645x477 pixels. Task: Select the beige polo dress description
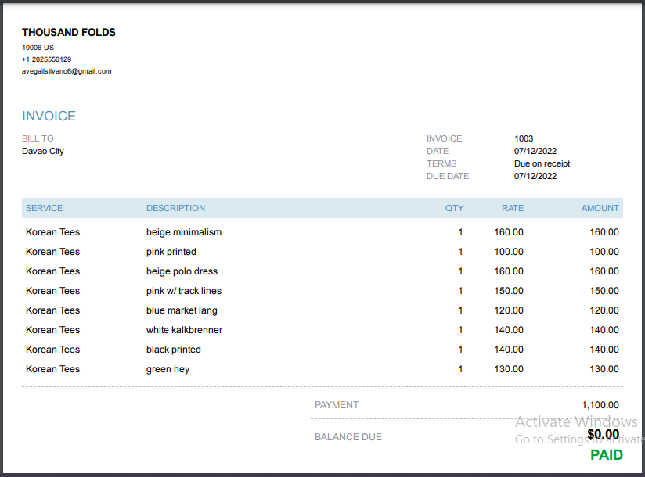[182, 271]
